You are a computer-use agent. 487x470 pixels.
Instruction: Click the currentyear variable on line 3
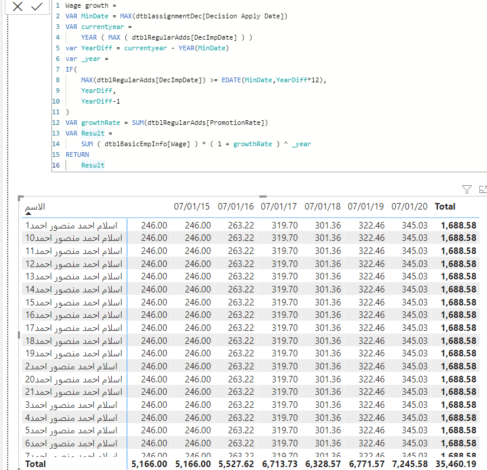102,27
